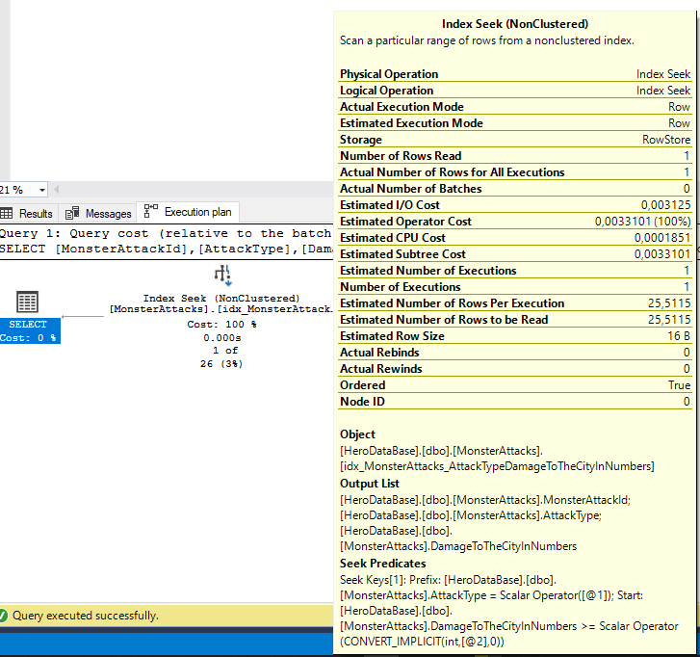Click the 'Estimated Operator Cost' row

point(515,221)
